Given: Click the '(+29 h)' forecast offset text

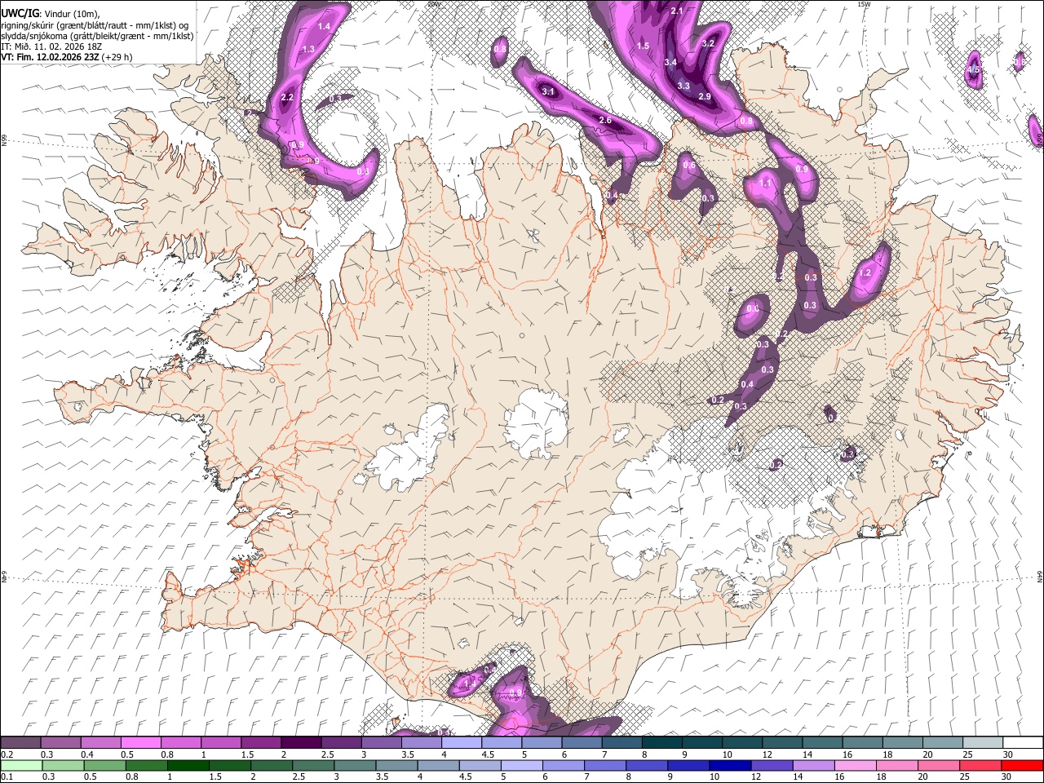Looking at the screenshot, I should pyautogui.click(x=117, y=57).
